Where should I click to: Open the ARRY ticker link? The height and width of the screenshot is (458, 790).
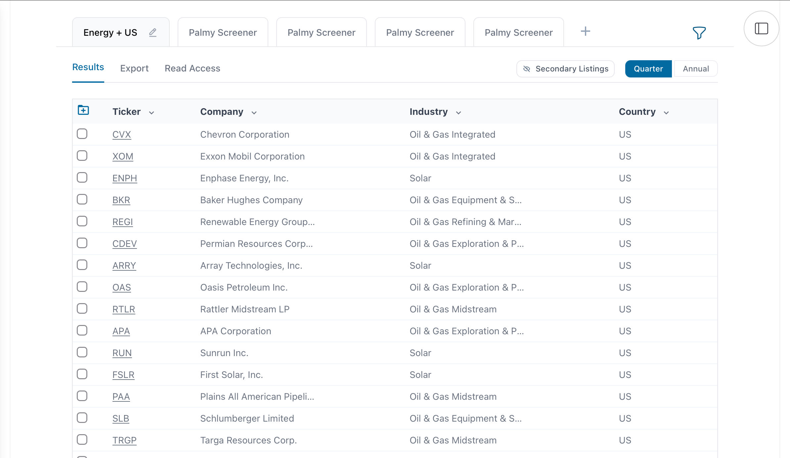pos(124,266)
